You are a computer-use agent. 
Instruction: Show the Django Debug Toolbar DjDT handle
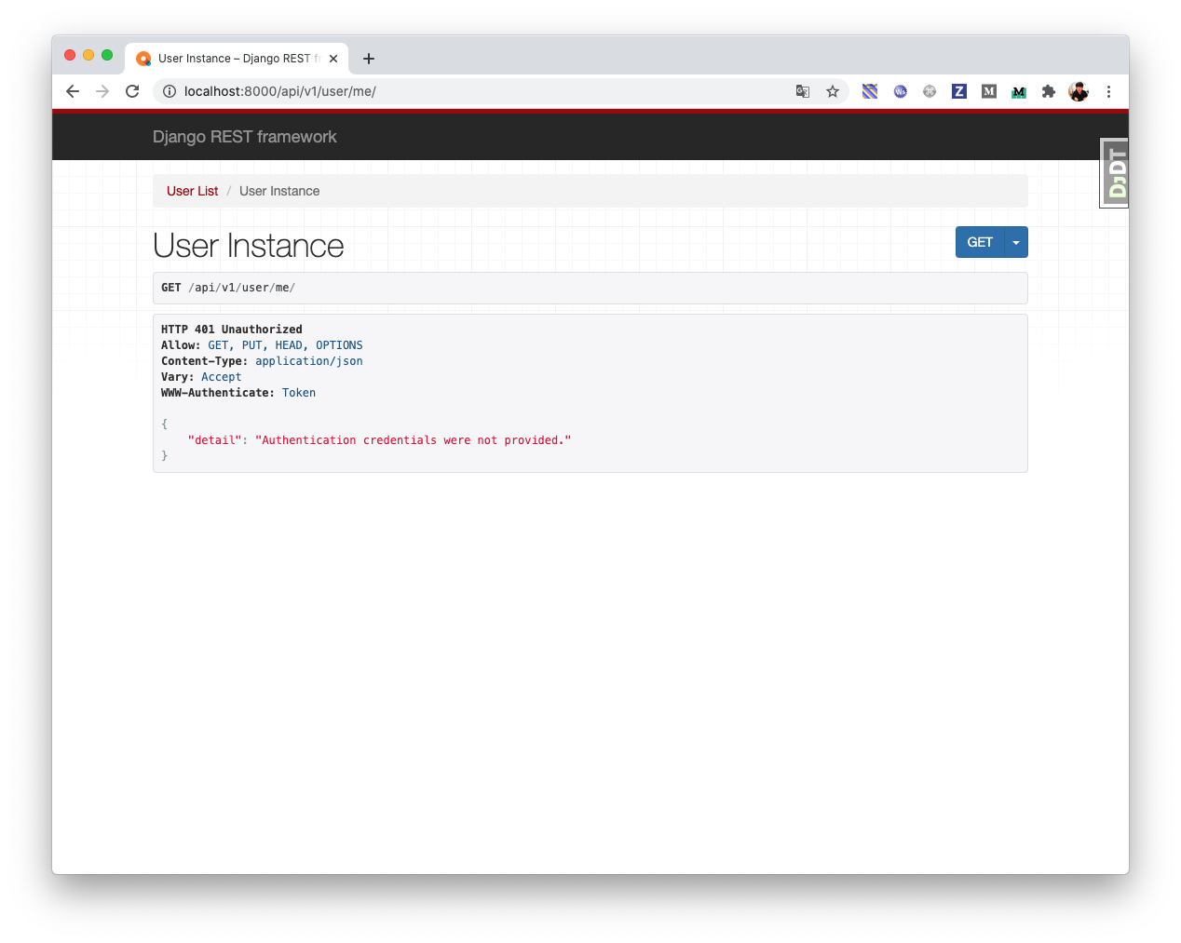tap(1115, 173)
